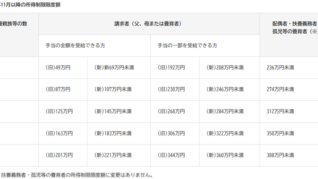The image size is (318, 179).
Task: Click the 388万円未満 cell
Action: [x=280, y=155]
